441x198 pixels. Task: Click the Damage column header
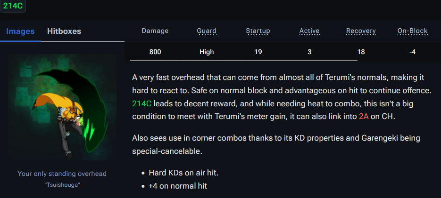[155, 31]
